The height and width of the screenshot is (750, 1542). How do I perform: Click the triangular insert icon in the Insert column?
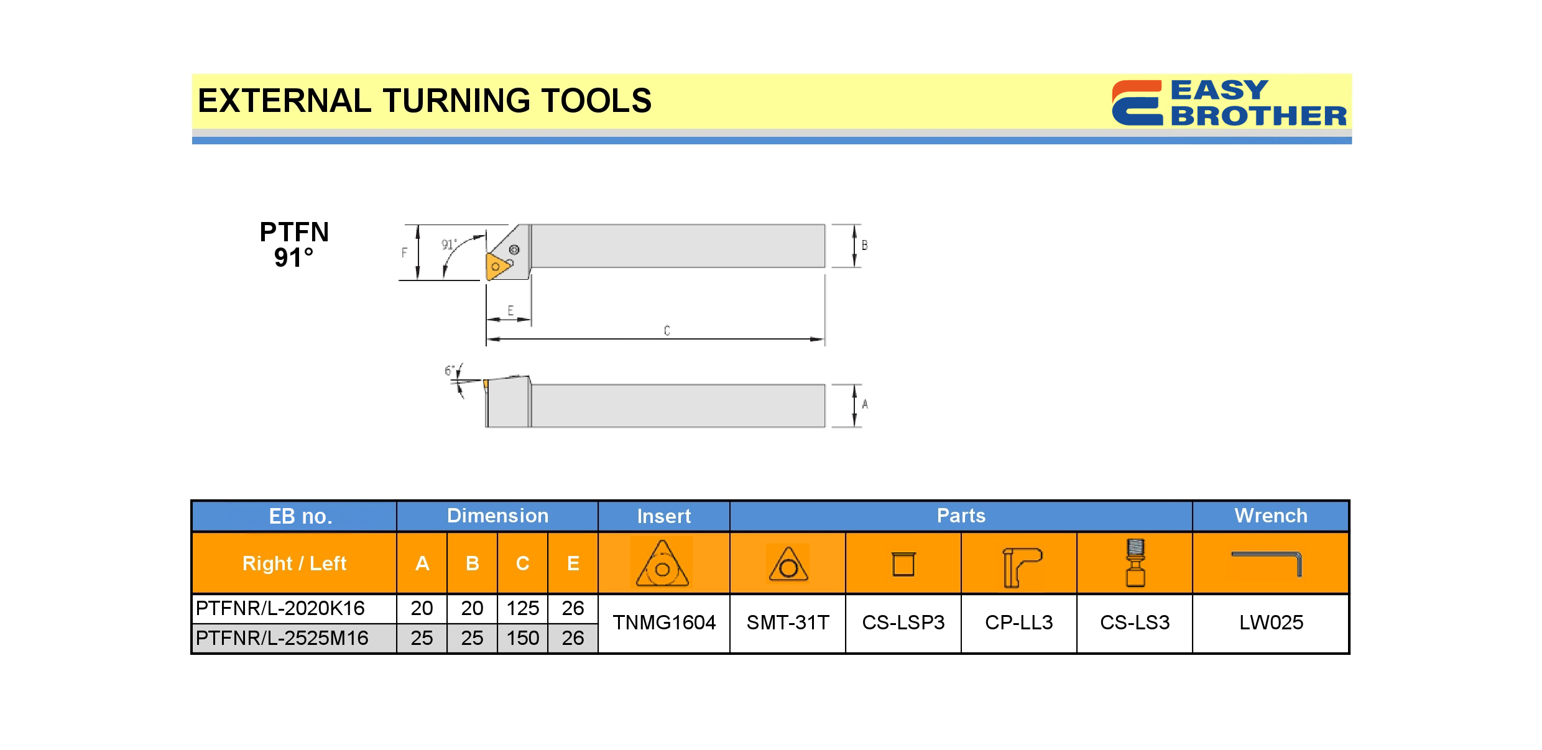tap(662, 563)
